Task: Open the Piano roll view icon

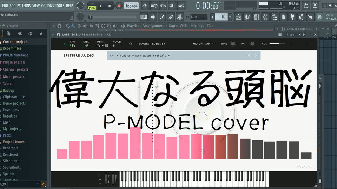Action: pyautogui.click(x=247, y=17)
